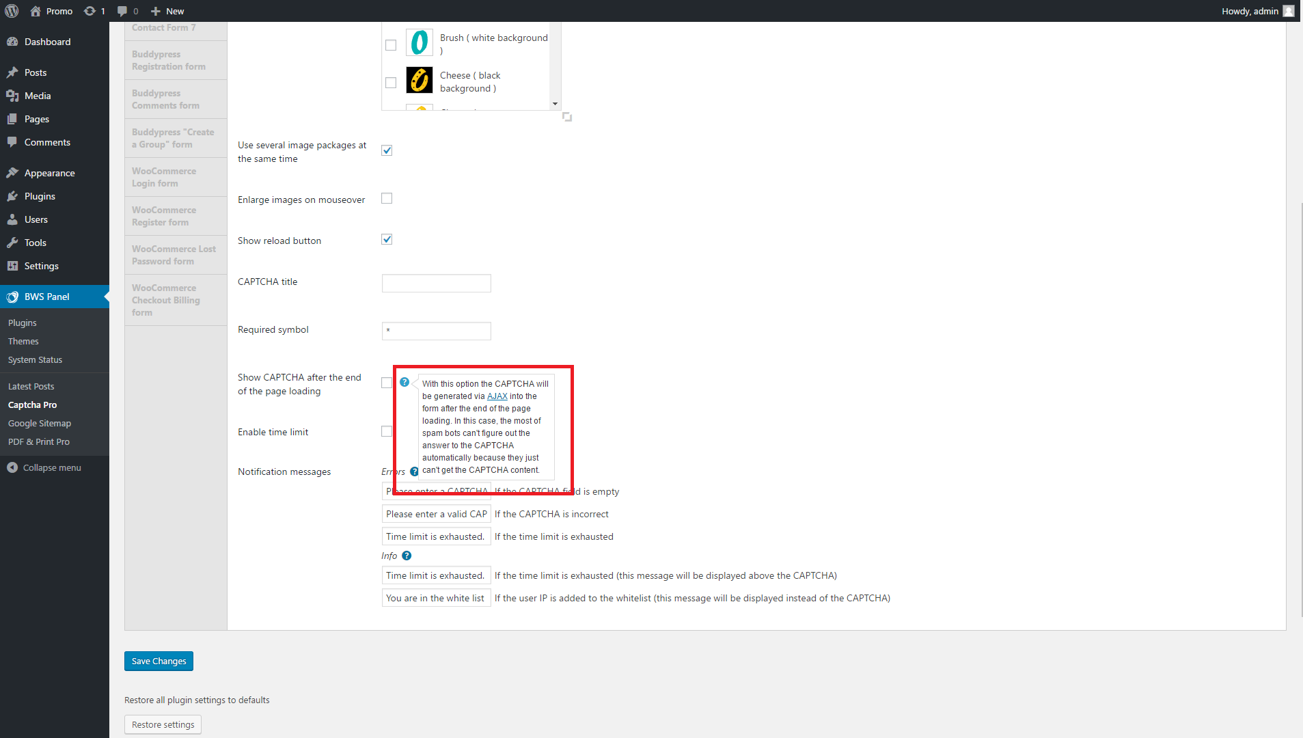1303x738 pixels.
Task: Open the comments bubble in admin bar
Action: (x=122, y=11)
